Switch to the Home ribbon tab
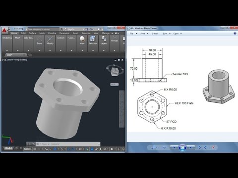Image resolution: width=238 pixels, height=178 pixels. 14,33
